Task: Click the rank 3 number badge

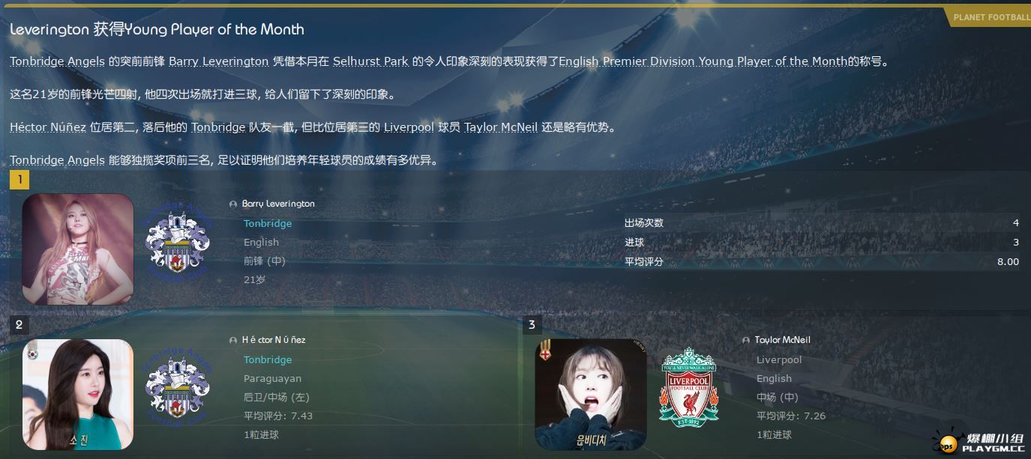Action: click(x=532, y=324)
